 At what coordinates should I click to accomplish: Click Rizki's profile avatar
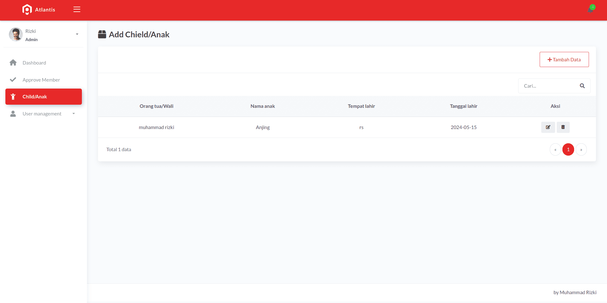tap(15, 34)
